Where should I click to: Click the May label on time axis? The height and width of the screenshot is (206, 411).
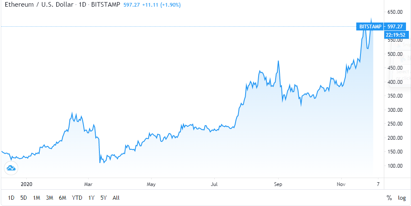point(151,184)
